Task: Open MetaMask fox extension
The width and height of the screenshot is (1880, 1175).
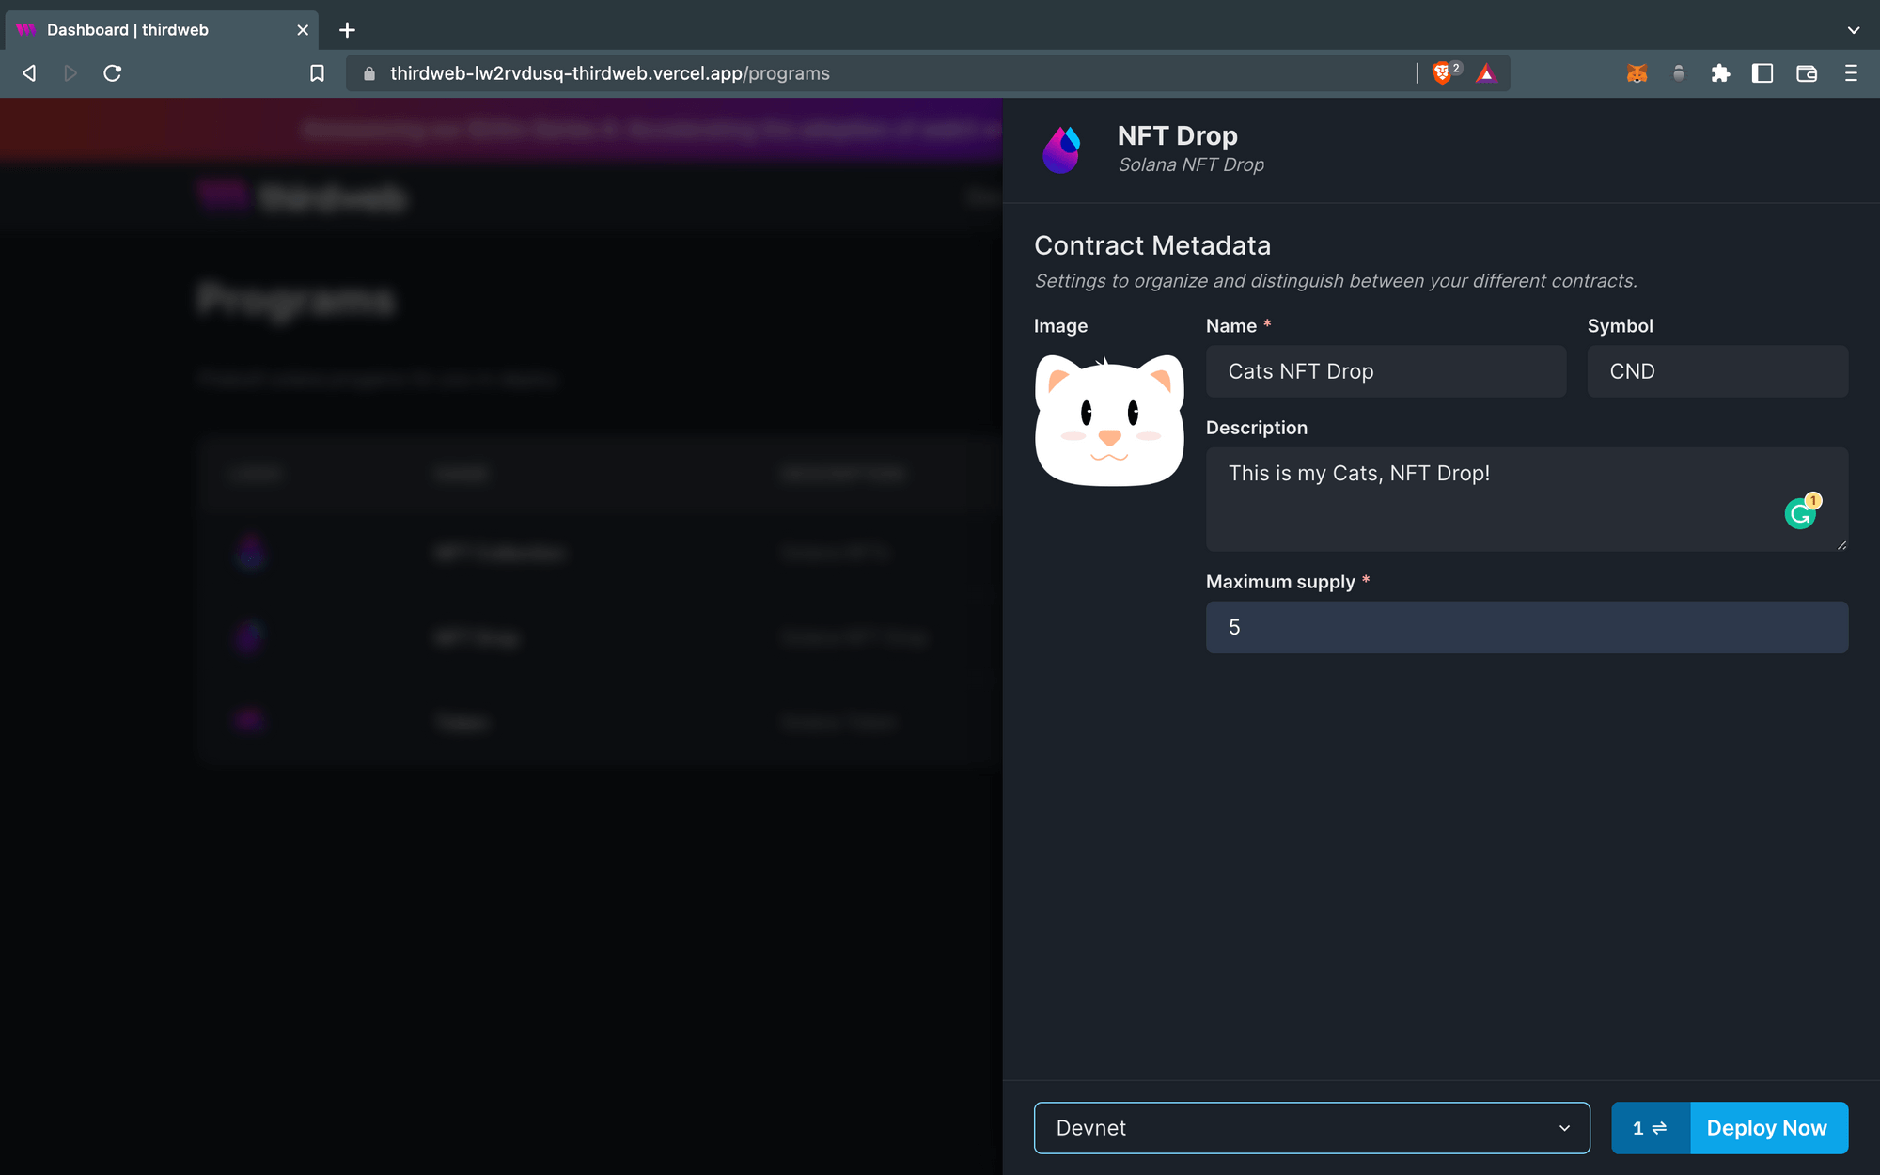Action: click(x=1637, y=73)
